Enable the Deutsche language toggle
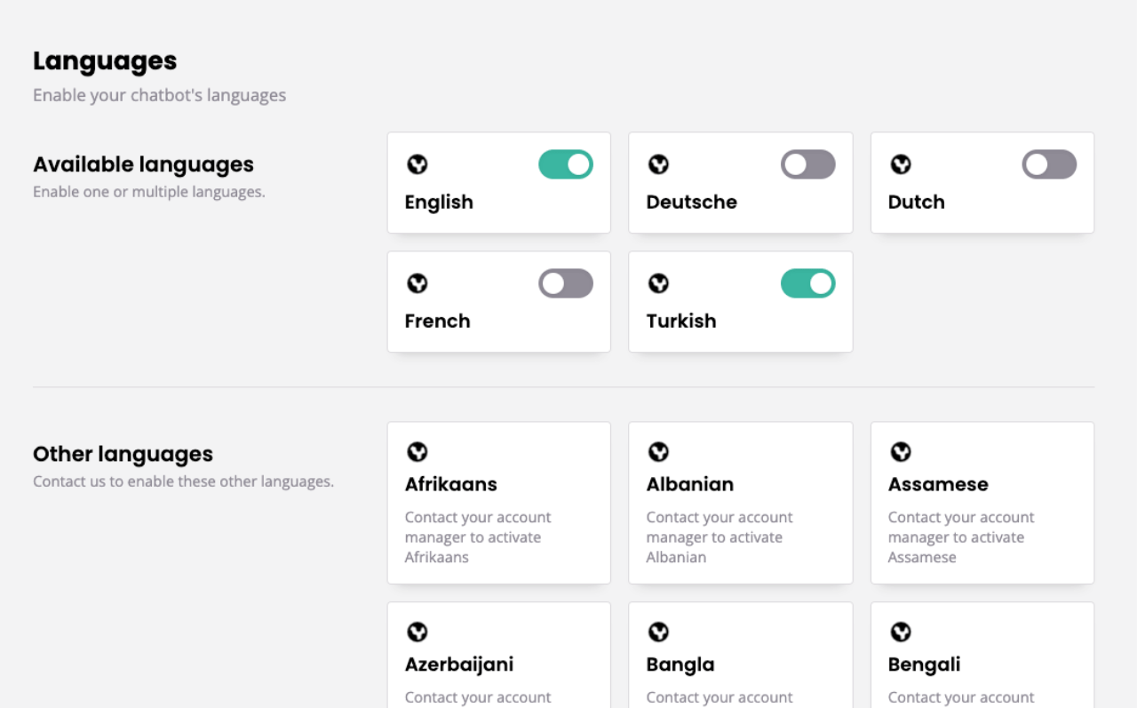This screenshot has height=708, width=1137. point(807,164)
